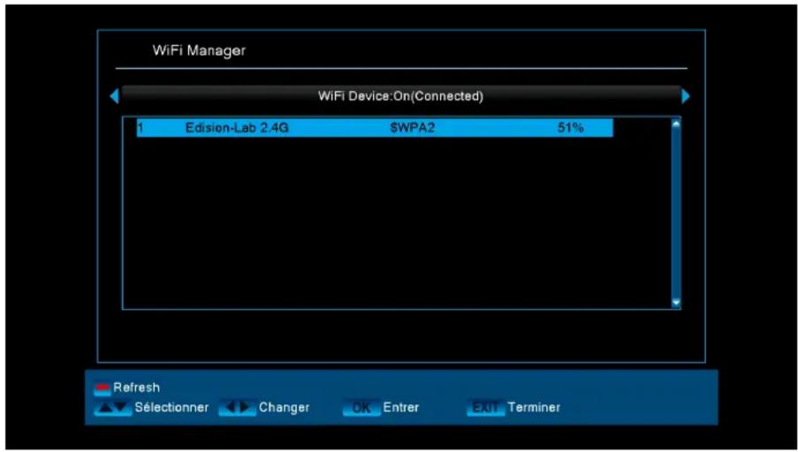The width and height of the screenshot is (798, 452).
Task: Click the $WPA2 security field of the network
Action: (413, 128)
